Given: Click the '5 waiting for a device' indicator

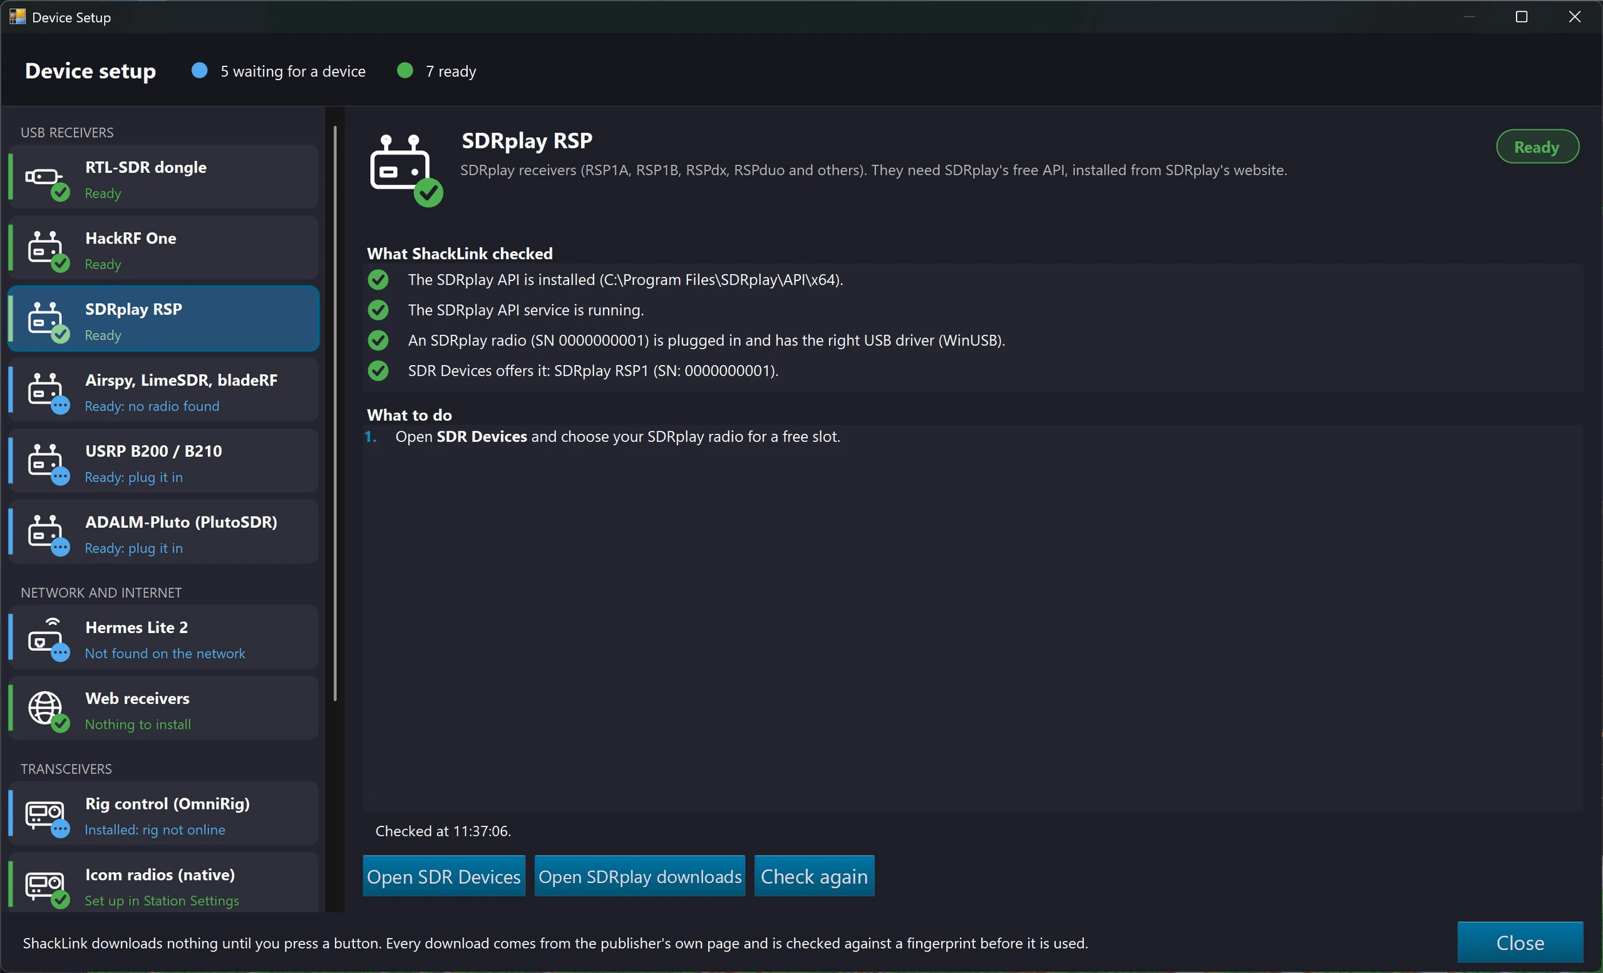Looking at the screenshot, I should [279, 71].
